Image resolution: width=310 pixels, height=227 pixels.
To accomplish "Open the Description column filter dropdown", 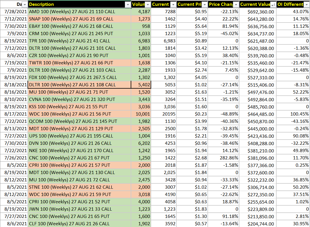I will click(128, 5).
